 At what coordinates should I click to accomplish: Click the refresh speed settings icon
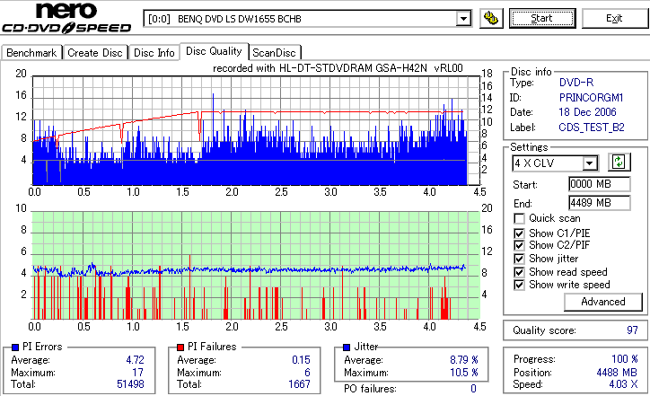coord(619,163)
